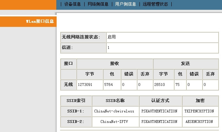Open the 设备信息 tab

tap(72, 4)
